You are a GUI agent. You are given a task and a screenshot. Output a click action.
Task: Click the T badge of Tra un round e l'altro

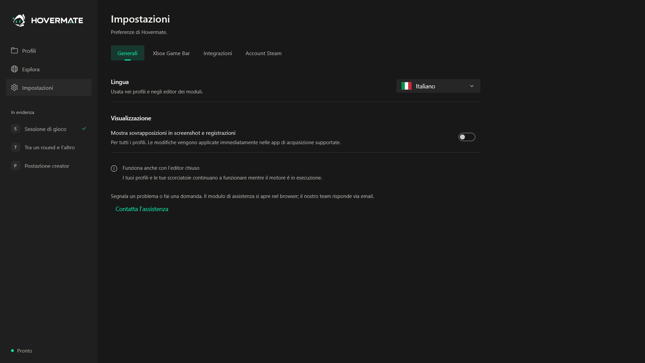coord(15,147)
